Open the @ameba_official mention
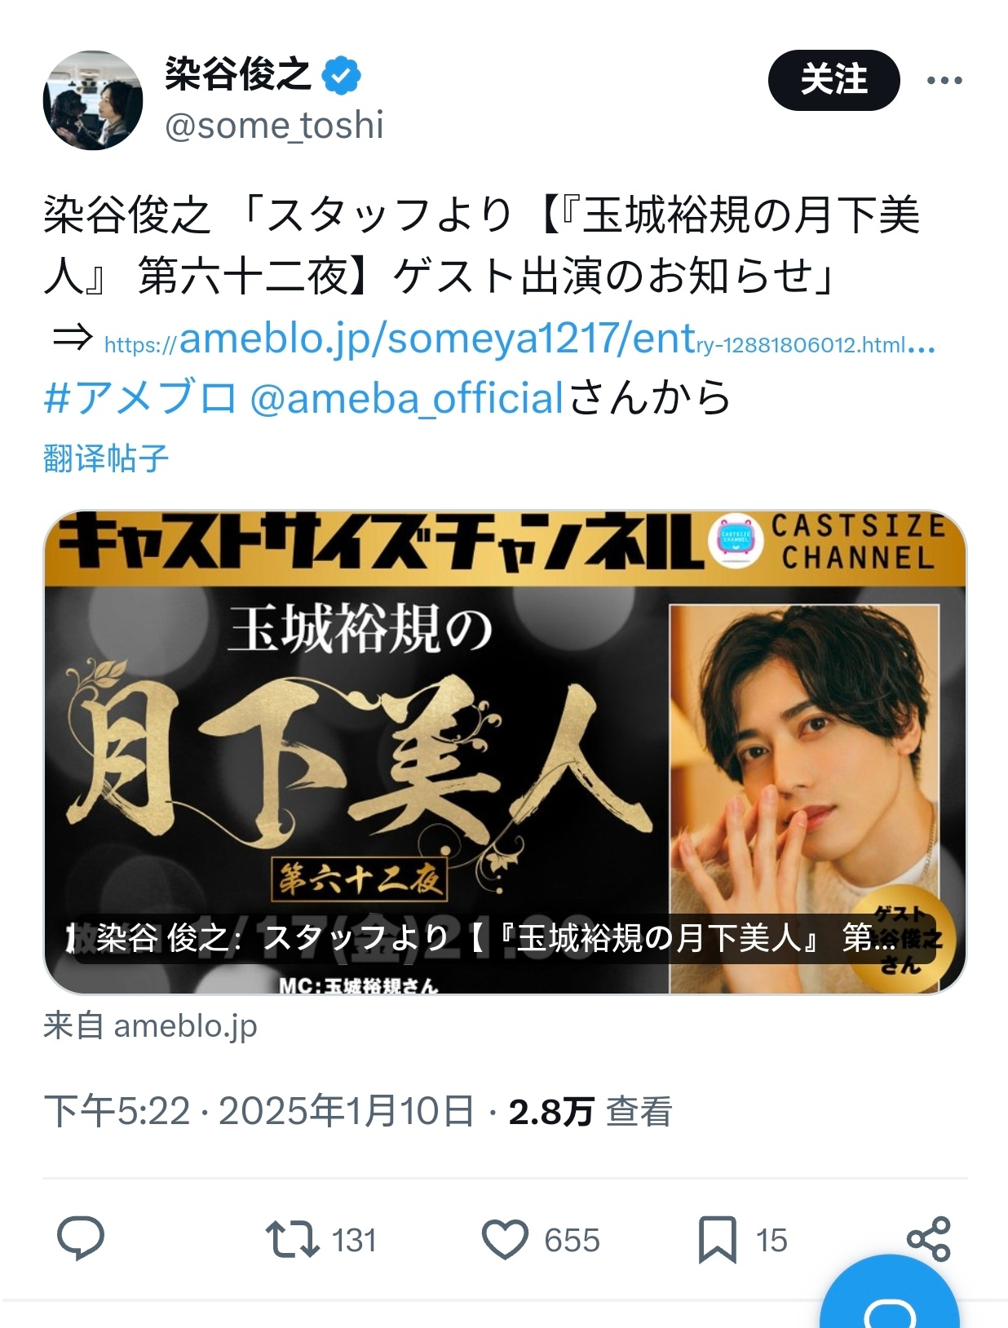 pos(406,399)
